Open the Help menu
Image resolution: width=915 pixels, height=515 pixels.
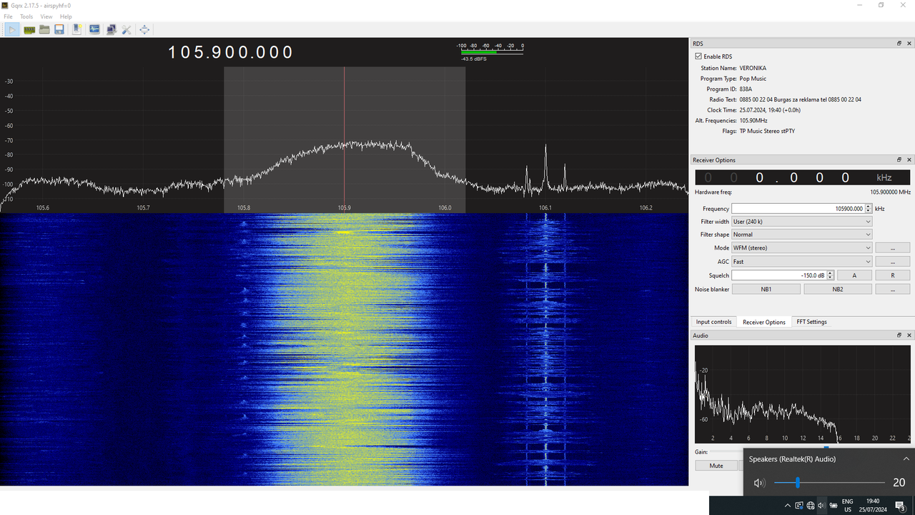click(66, 16)
